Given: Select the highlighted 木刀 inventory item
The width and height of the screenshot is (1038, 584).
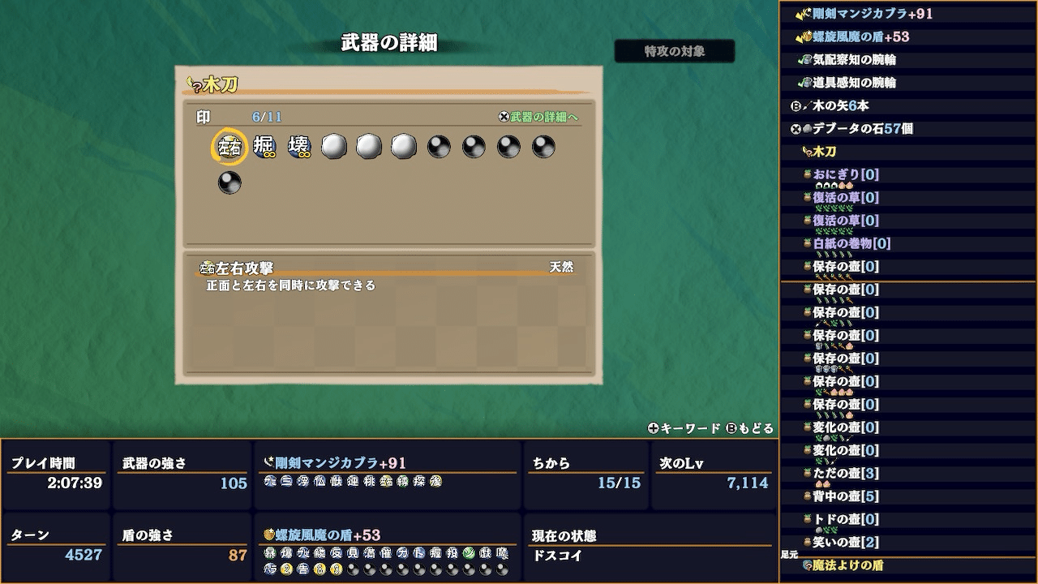Looking at the screenshot, I should click(819, 152).
